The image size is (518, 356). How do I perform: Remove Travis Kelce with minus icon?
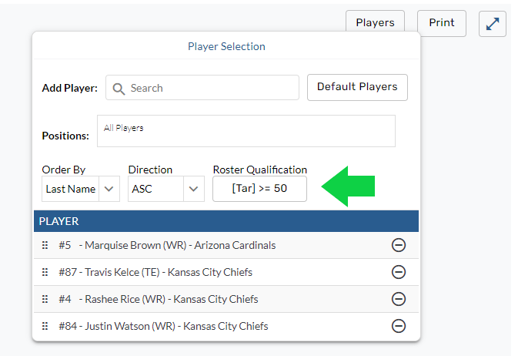pos(399,272)
